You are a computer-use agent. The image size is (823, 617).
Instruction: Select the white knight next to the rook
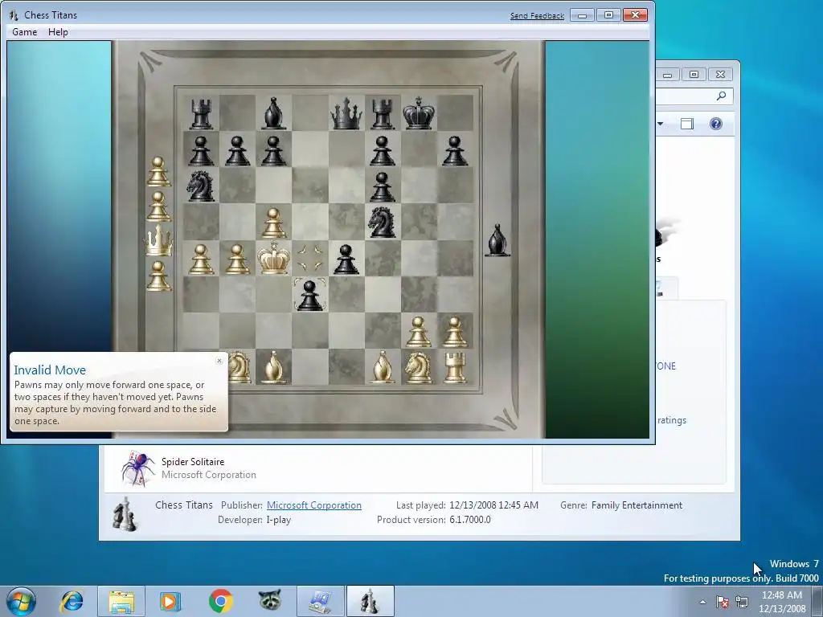point(418,366)
